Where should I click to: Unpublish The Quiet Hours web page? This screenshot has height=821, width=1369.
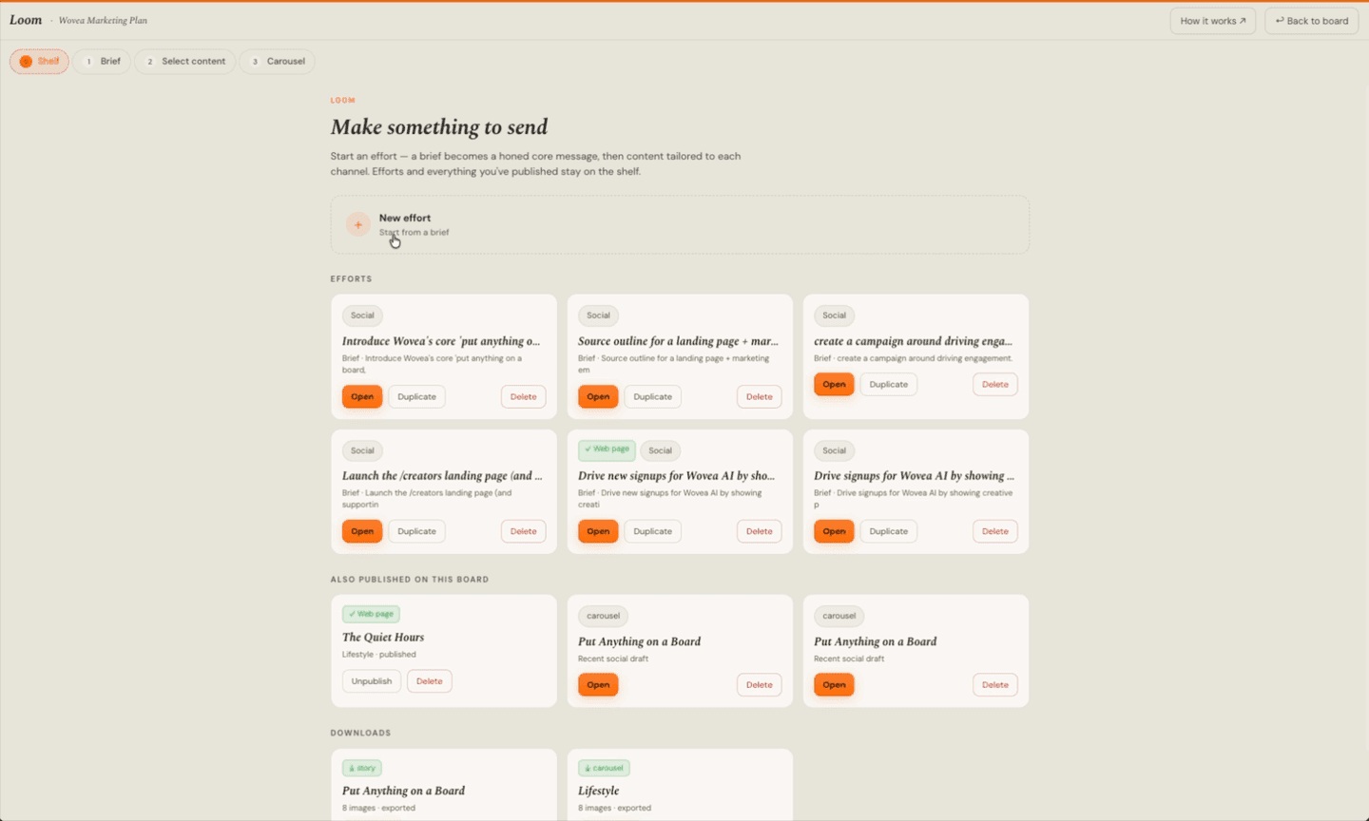coord(371,680)
